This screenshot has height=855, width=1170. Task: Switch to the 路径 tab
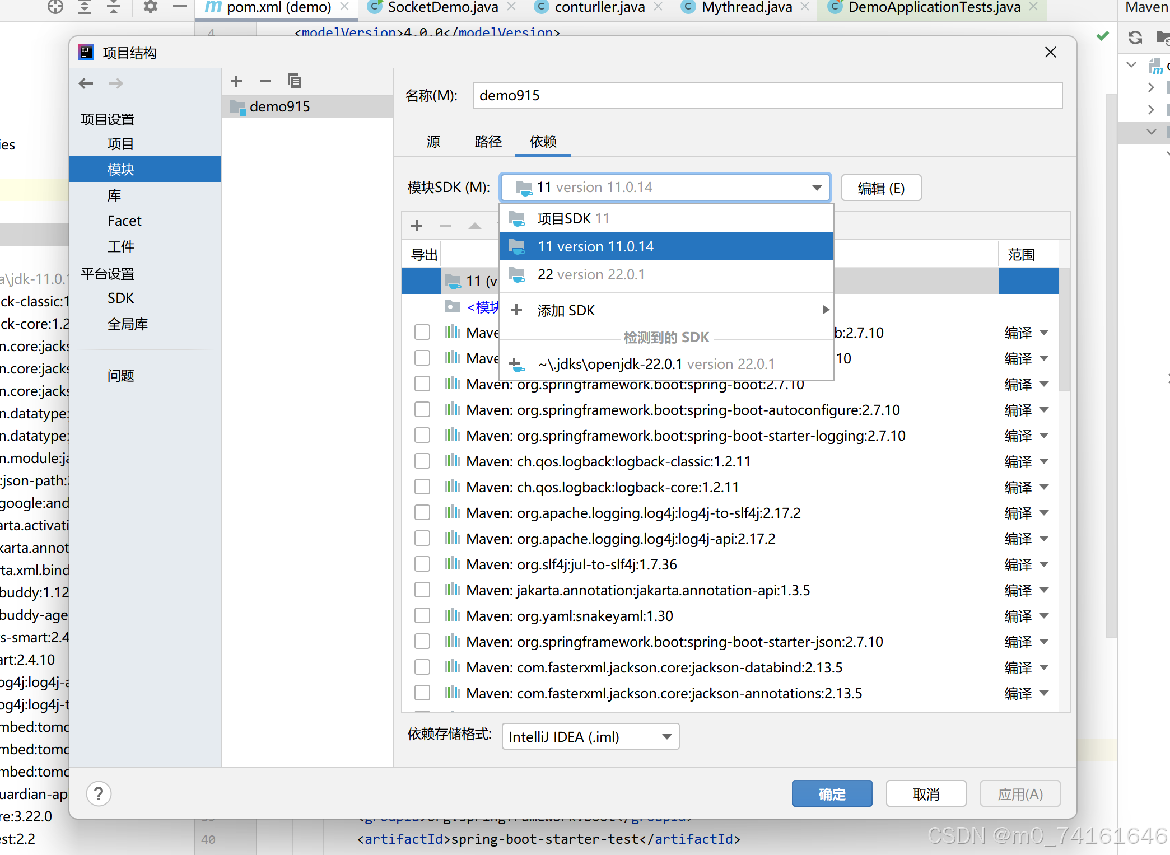tap(488, 142)
